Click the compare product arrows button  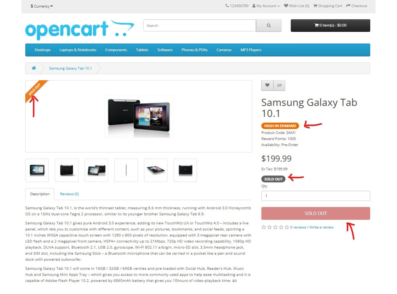279,85
